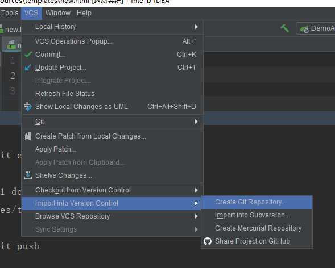Expand the Local History submenu arrow
This screenshot has height=268, width=335.
[x=196, y=27]
